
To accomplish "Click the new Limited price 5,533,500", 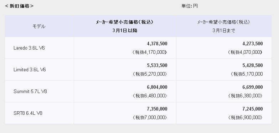I will tap(157, 65).
